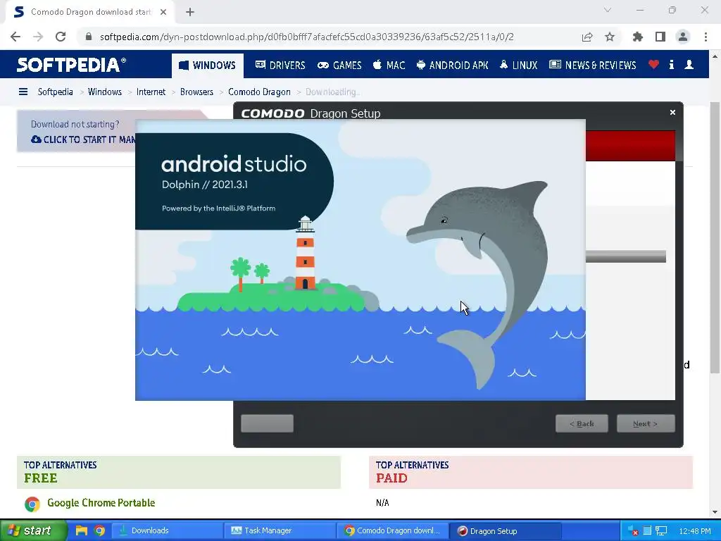
Task: Click the Softpedia logo
Action: (71, 65)
